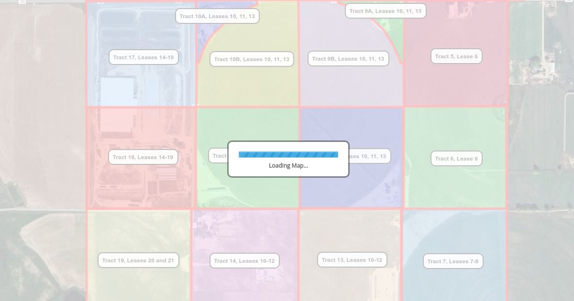
Task: Click the Loading Map progress bar
Action: click(288, 154)
